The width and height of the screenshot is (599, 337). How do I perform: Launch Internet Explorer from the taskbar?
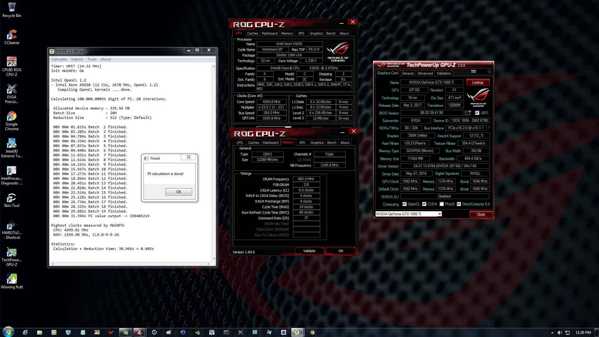pos(25,332)
